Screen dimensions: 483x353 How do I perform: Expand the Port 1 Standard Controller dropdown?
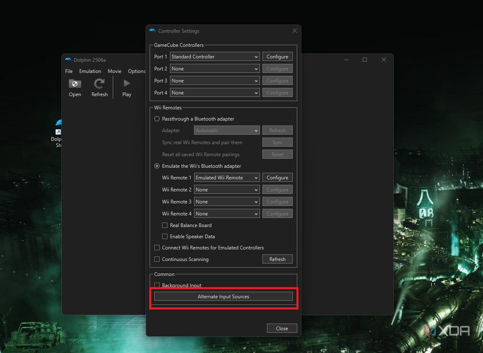[215, 57]
